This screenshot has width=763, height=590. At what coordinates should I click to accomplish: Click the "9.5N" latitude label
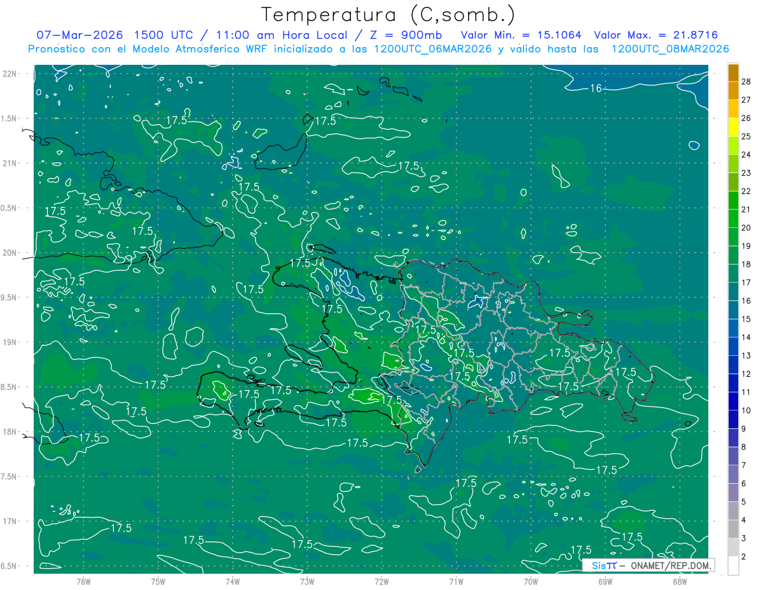click(10, 297)
